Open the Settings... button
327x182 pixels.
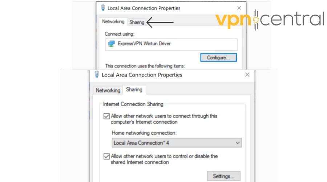tap(223, 176)
